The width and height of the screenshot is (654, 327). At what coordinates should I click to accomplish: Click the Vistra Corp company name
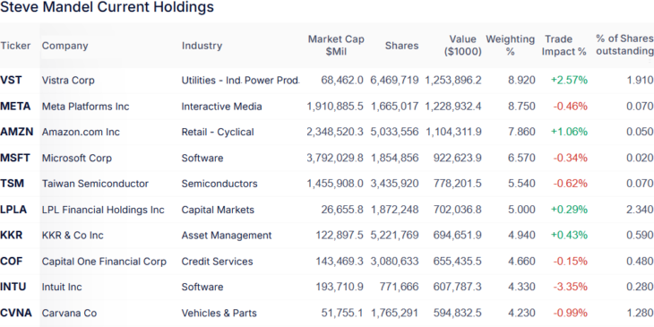tap(68, 80)
